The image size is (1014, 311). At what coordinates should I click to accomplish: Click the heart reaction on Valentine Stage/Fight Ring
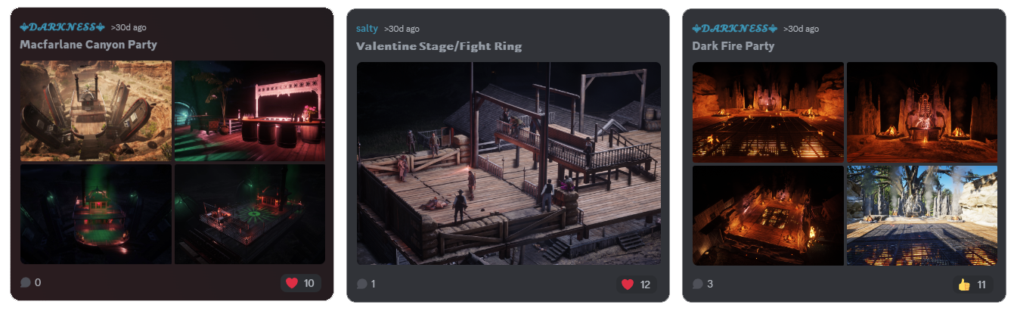point(637,285)
